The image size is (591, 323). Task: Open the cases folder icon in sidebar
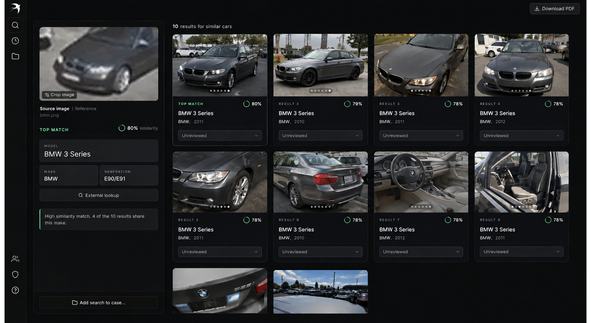(x=15, y=56)
